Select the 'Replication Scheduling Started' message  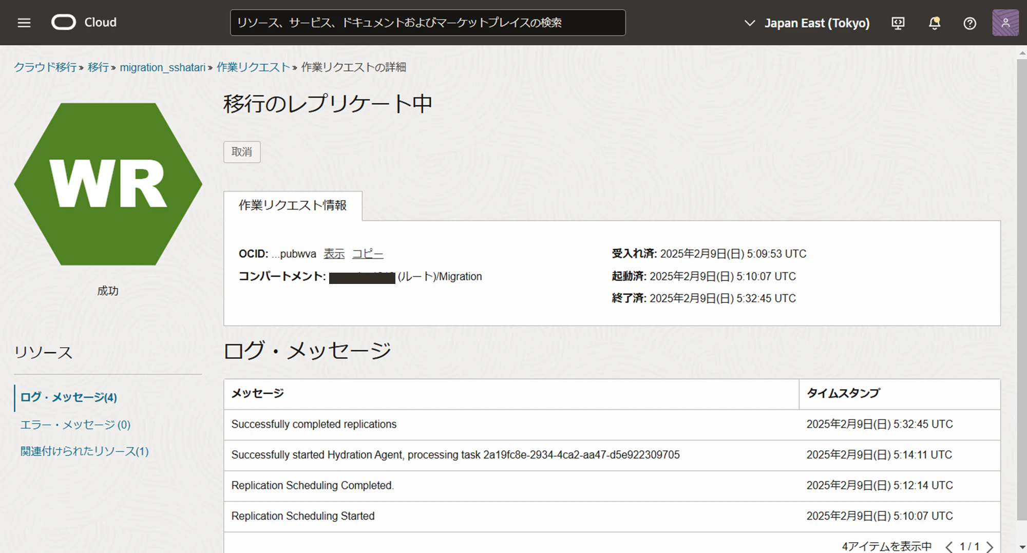[303, 516]
